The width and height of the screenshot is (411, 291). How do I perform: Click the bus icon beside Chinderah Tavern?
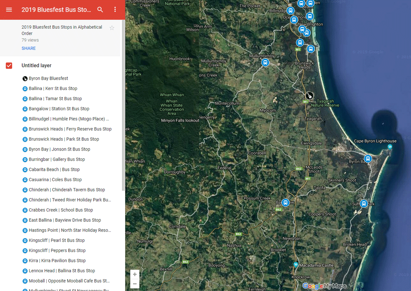(x=25, y=190)
